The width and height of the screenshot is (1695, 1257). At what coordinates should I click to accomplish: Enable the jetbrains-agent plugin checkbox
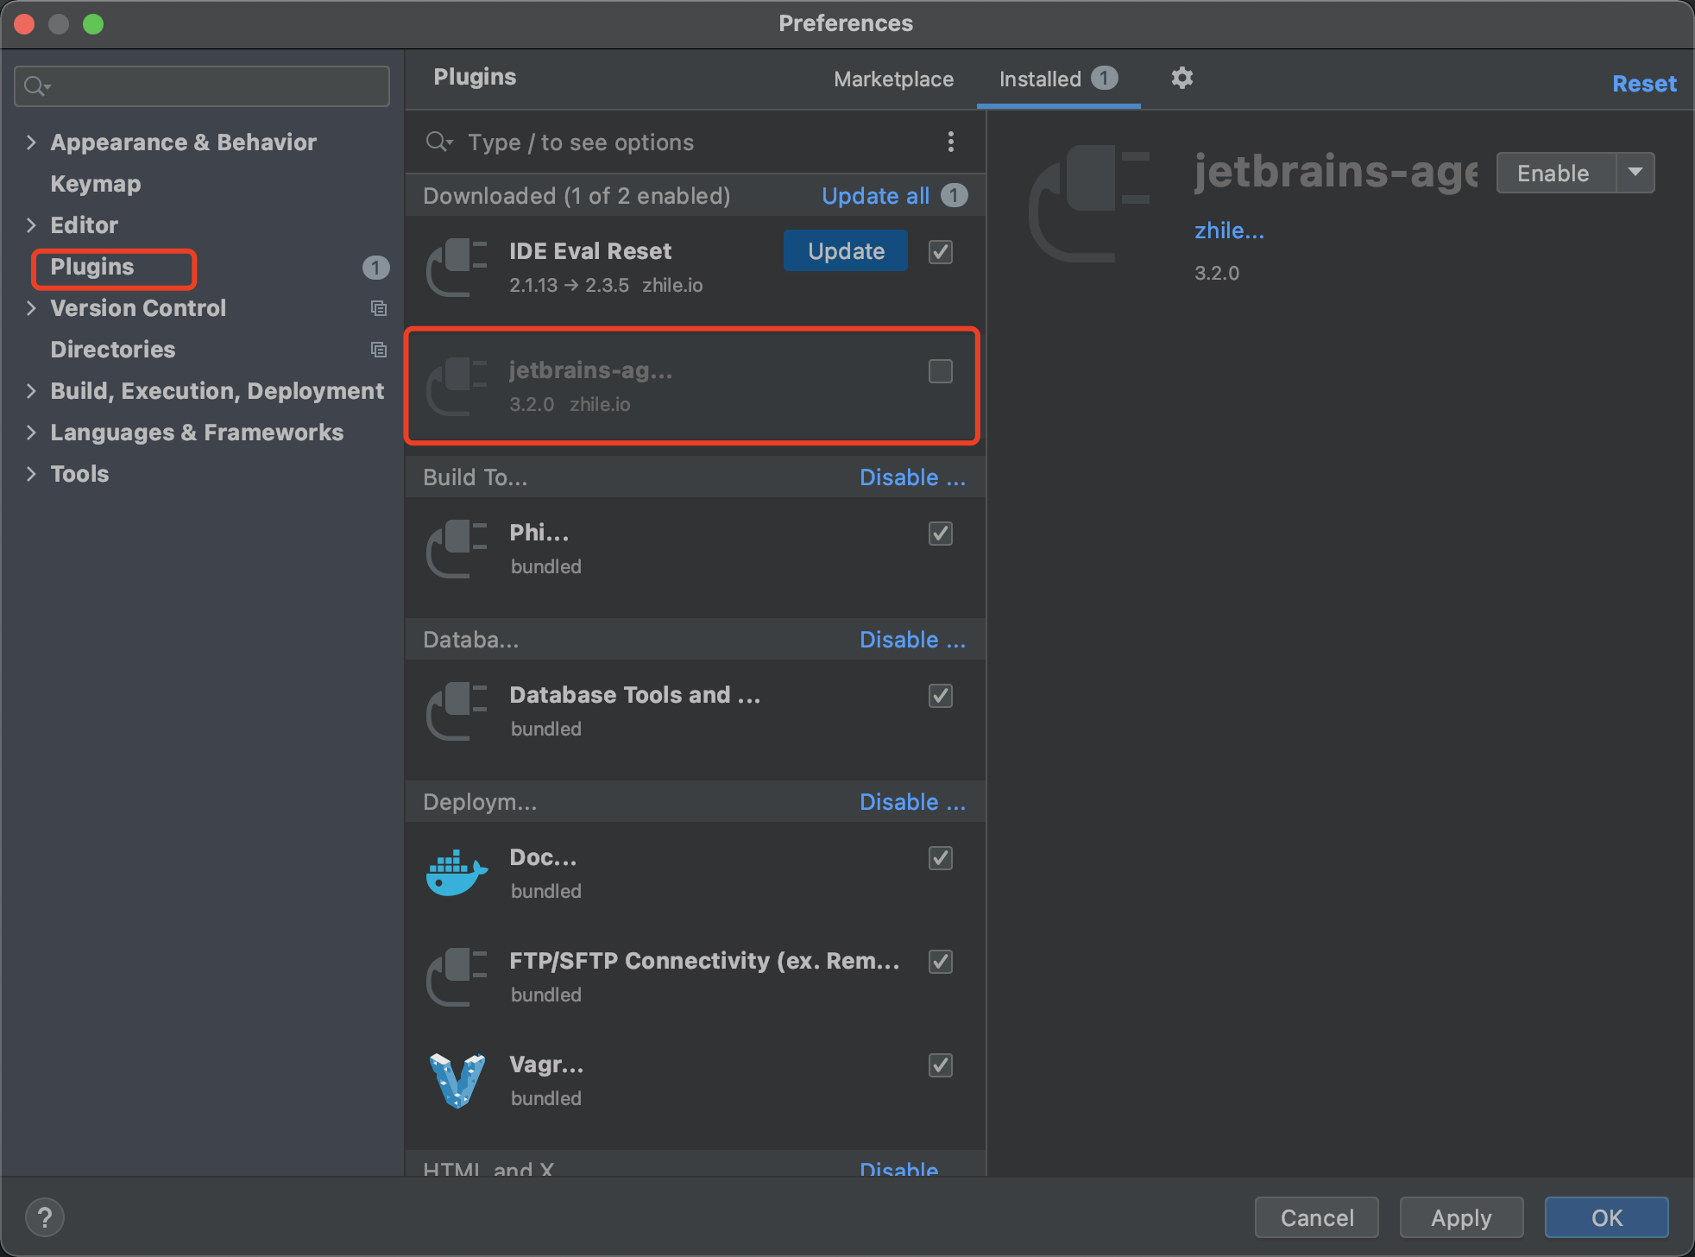[x=941, y=371]
